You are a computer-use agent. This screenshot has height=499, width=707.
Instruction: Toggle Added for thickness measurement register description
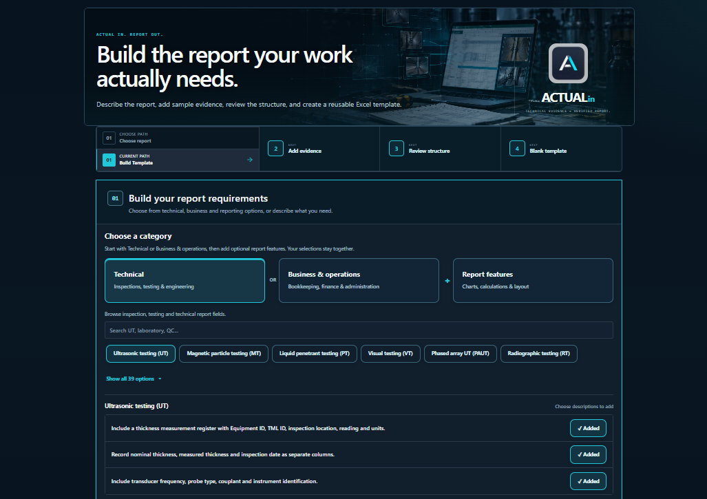pos(588,428)
